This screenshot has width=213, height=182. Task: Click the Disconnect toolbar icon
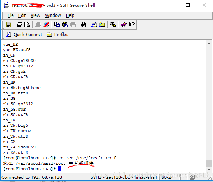pyautogui.click(x=46, y=25)
